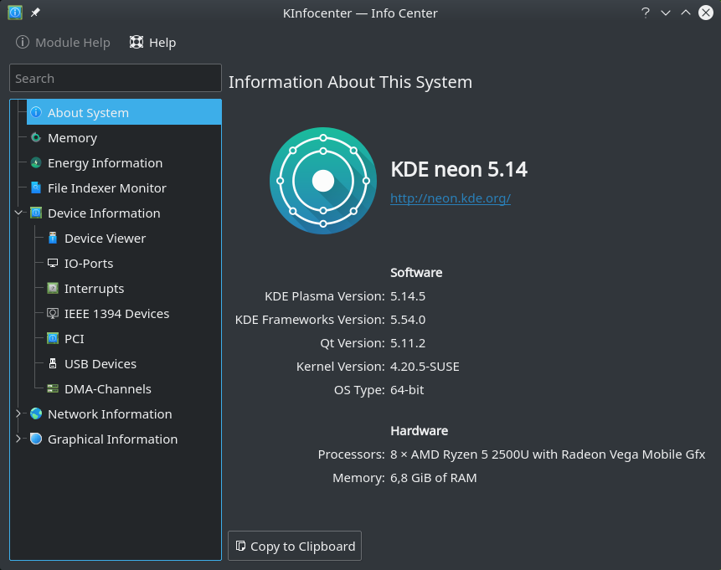Open USB Devices entry label

coord(100,364)
